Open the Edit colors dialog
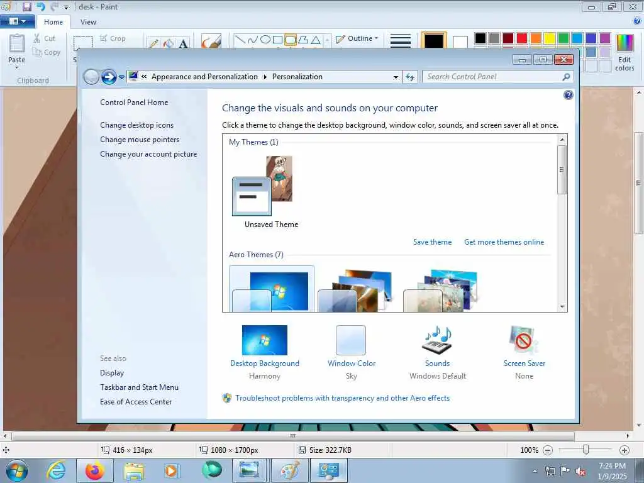The image size is (644, 483). point(625,53)
